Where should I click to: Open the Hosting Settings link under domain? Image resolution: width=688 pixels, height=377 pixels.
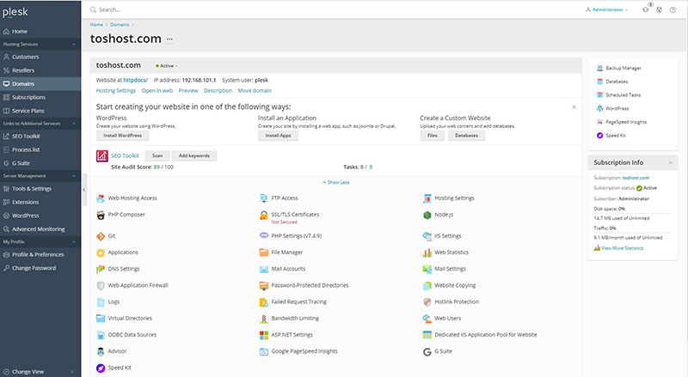pos(116,91)
